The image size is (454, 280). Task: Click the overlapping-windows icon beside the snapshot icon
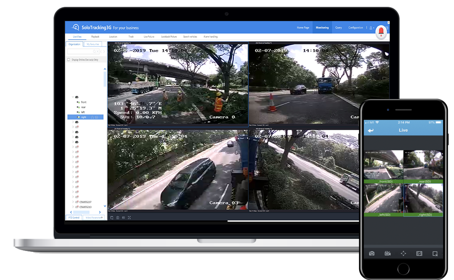[x=112, y=218]
